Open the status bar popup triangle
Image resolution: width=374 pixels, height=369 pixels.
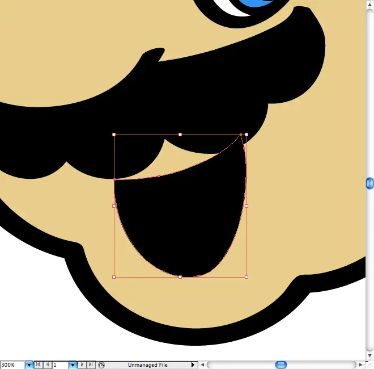tap(193, 365)
